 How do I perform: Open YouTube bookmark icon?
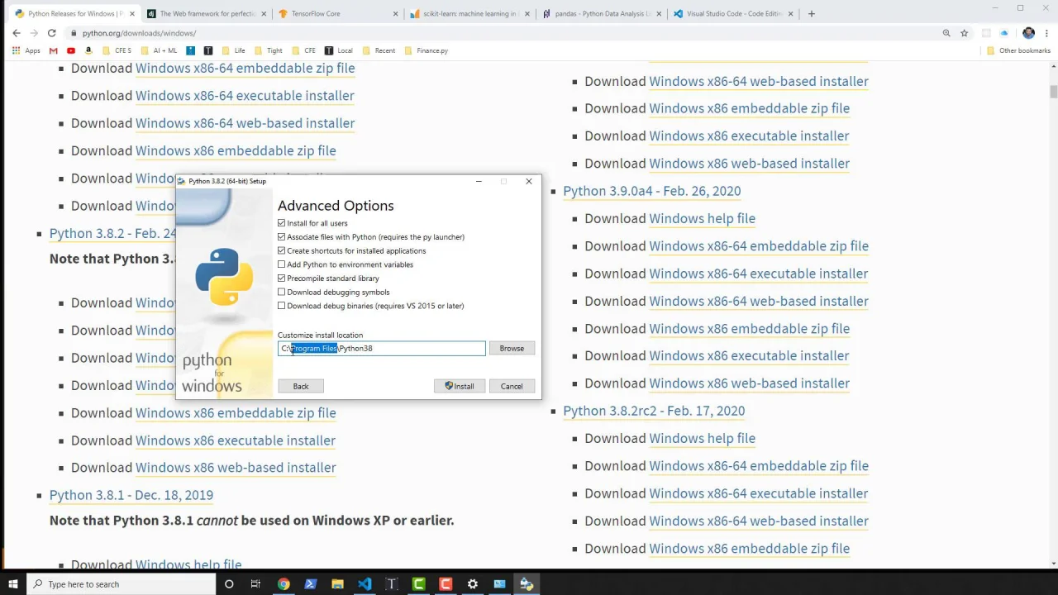[71, 50]
